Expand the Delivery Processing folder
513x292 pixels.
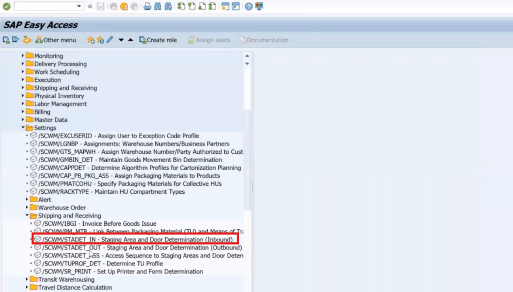coord(23,64)
